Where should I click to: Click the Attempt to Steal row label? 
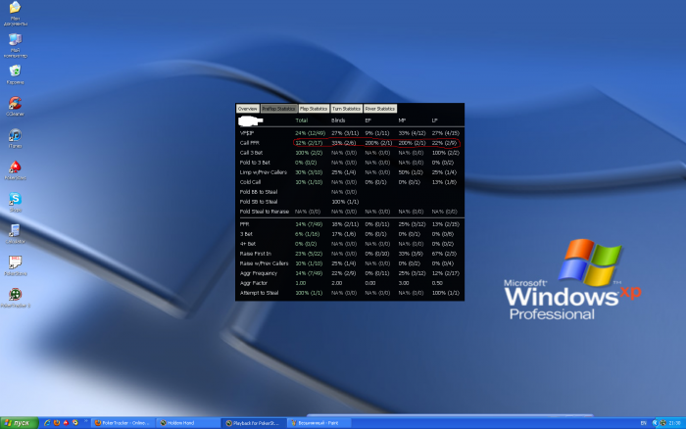(259, 293)
